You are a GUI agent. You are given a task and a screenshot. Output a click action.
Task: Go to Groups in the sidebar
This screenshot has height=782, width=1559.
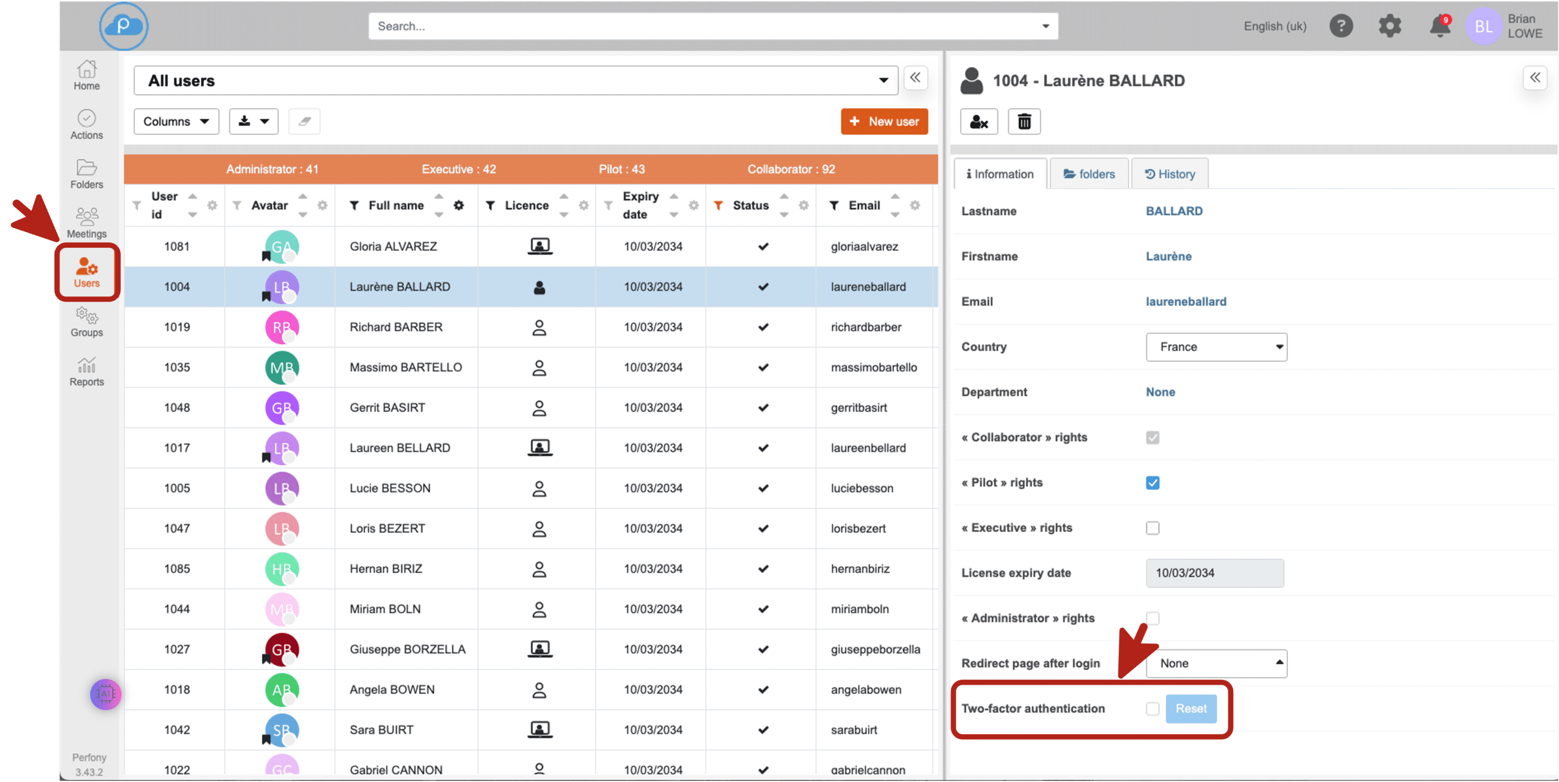[87, 322]
